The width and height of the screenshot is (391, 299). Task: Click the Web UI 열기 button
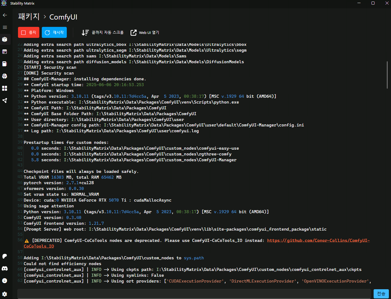pos(145,32)
